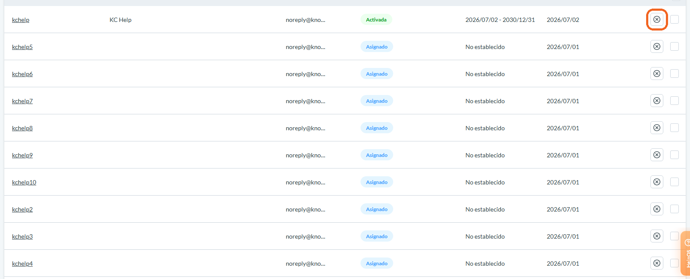Viewport: 690px width, 279px height.
Task: Follow the kchelp4 link
Action: tap(22, 264)
